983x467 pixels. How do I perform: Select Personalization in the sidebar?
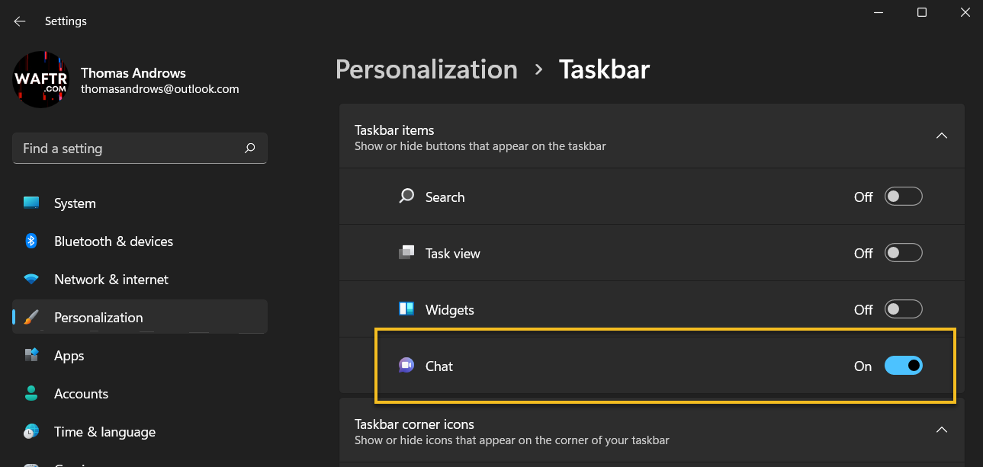pos(140,317)
